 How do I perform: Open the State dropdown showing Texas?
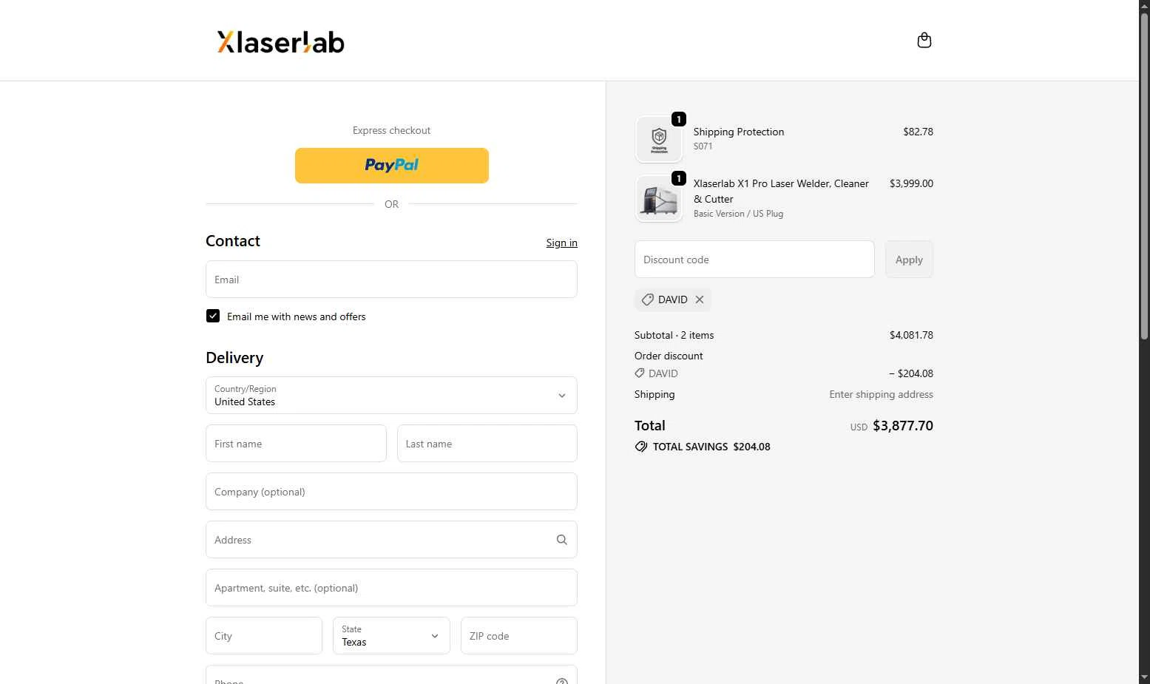click(x=391, y=636)
